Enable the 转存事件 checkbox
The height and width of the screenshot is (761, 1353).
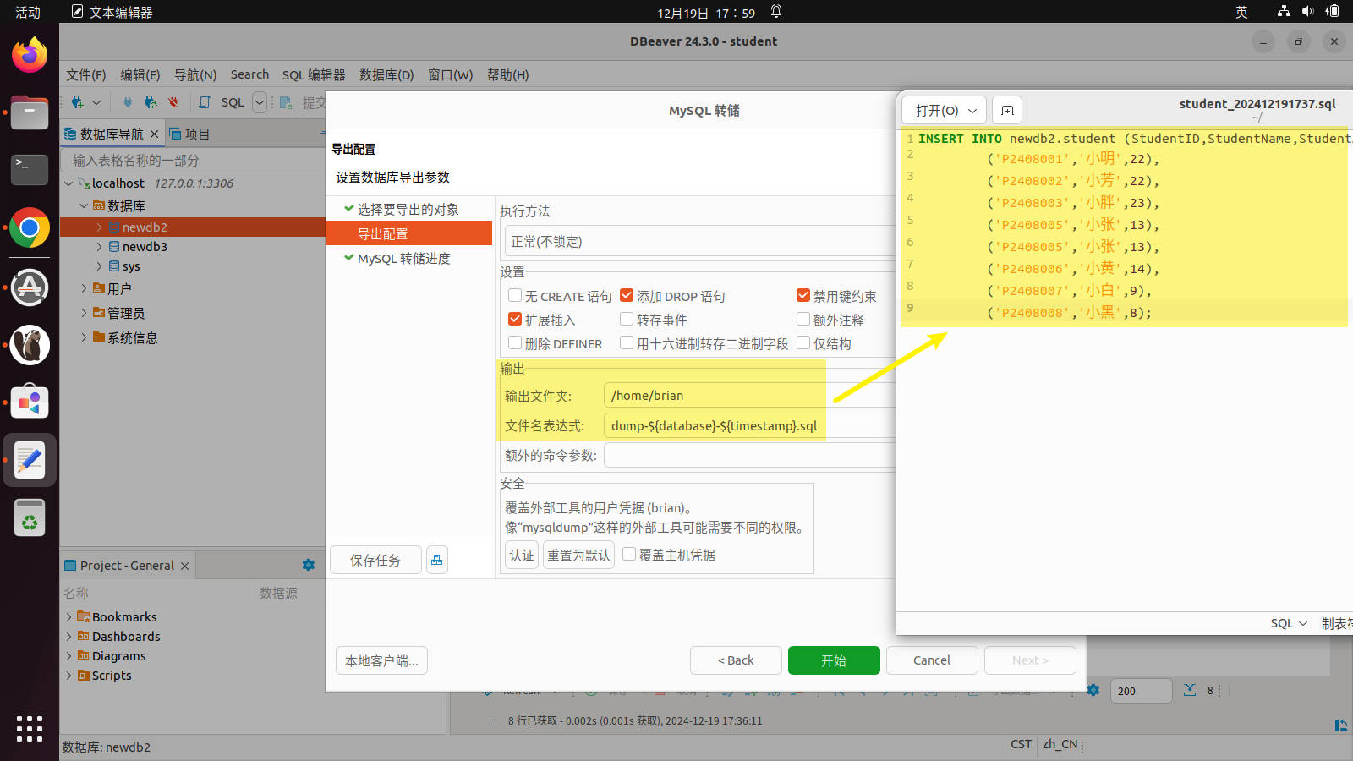pos(627,319)
